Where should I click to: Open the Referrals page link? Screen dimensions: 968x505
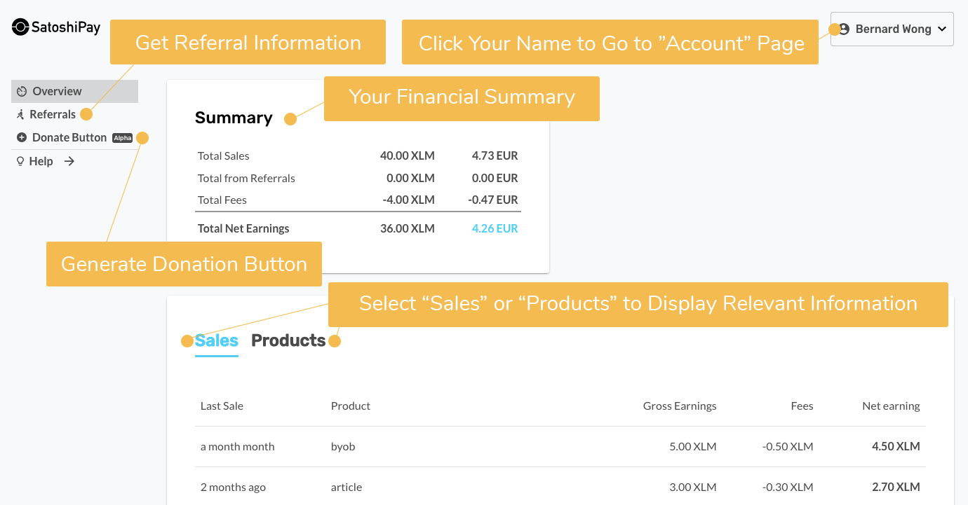click(x=53, y=115)
